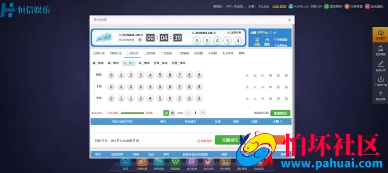Switch unit to 元 mode
The image size is (388, 173).
tap(166, 113)
